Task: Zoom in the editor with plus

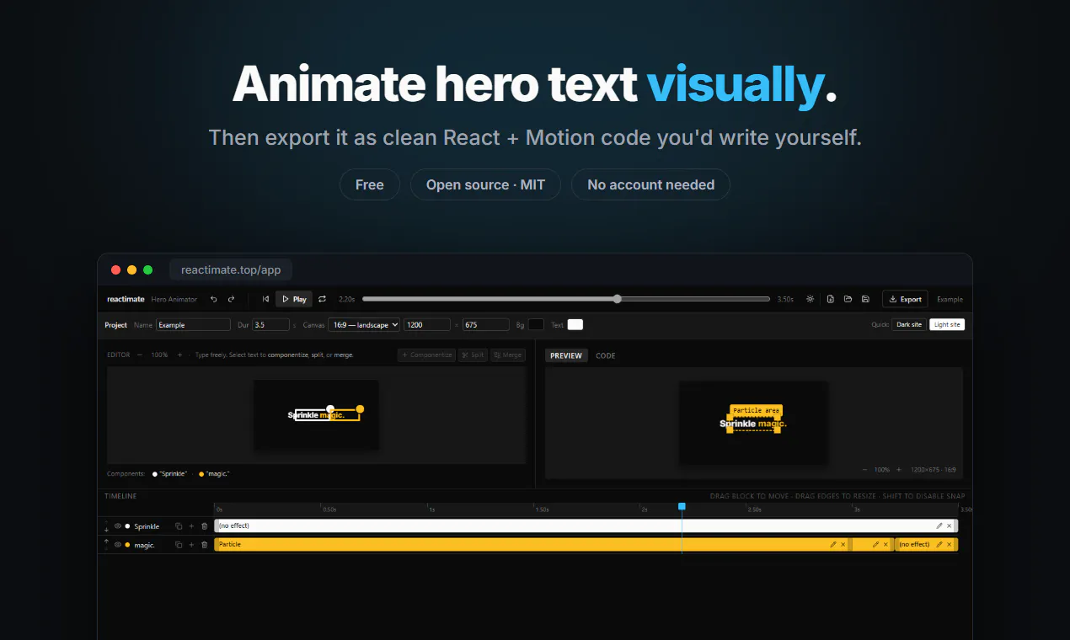Action: point(180,355)
